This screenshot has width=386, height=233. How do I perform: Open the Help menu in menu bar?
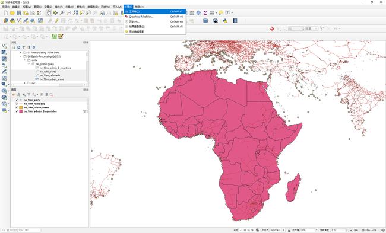point(139,7)
